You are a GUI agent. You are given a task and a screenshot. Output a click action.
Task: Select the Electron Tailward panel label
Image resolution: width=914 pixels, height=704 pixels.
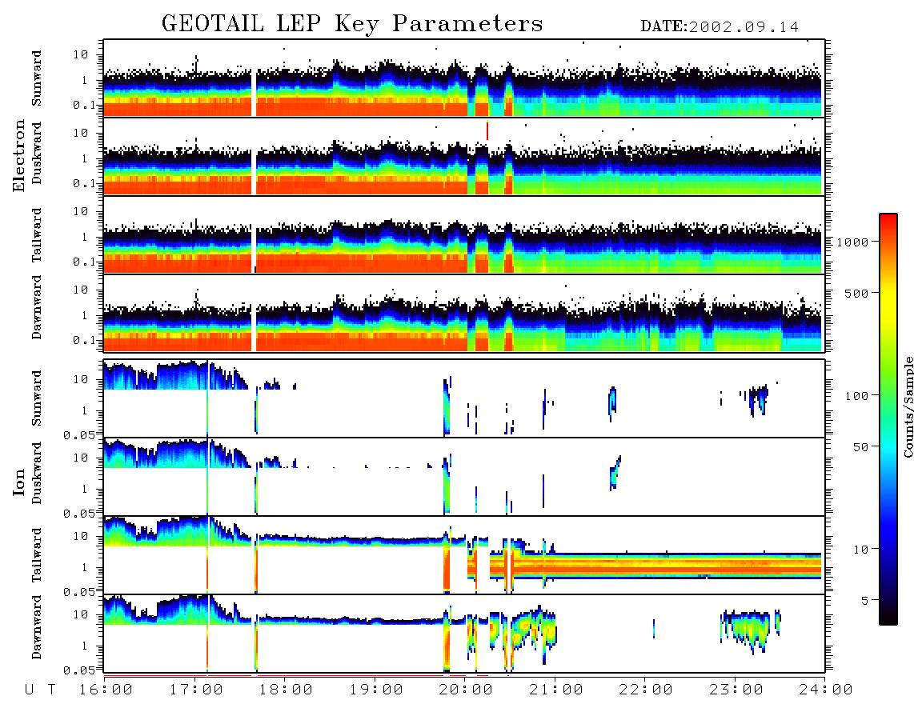tap(37, 234)
